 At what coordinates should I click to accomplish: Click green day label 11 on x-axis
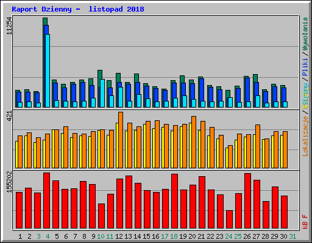click(x=110, y=236)
